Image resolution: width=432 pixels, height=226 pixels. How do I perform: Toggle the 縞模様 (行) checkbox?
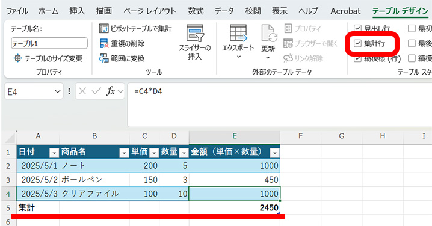point(357,58)
